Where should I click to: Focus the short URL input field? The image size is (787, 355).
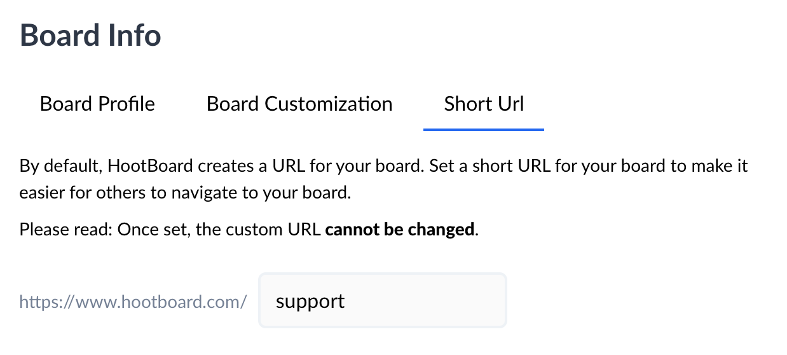tap(382, 301)
